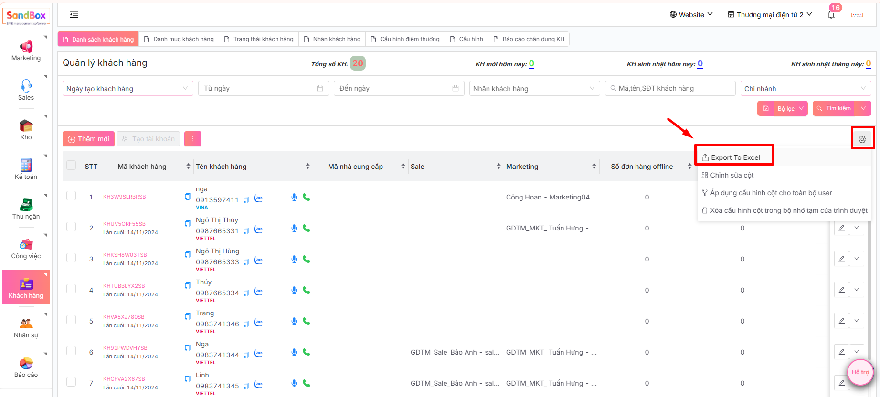Click the Thêm mới button

click(x=88, y=139)
